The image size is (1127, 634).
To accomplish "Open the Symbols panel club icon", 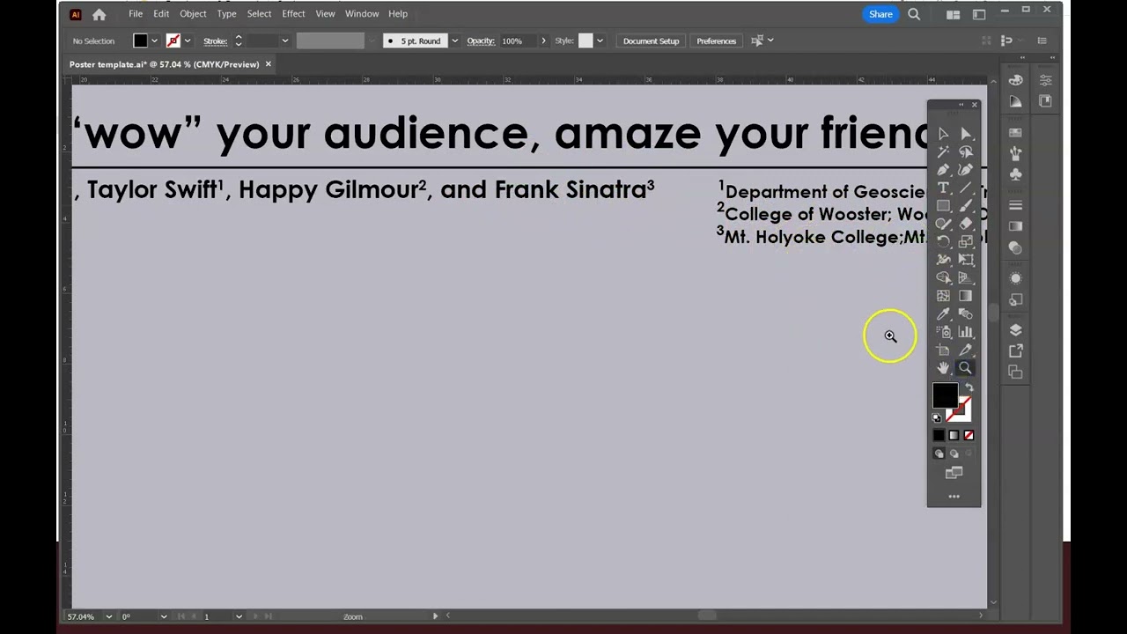I will [x=1015, y=174].
